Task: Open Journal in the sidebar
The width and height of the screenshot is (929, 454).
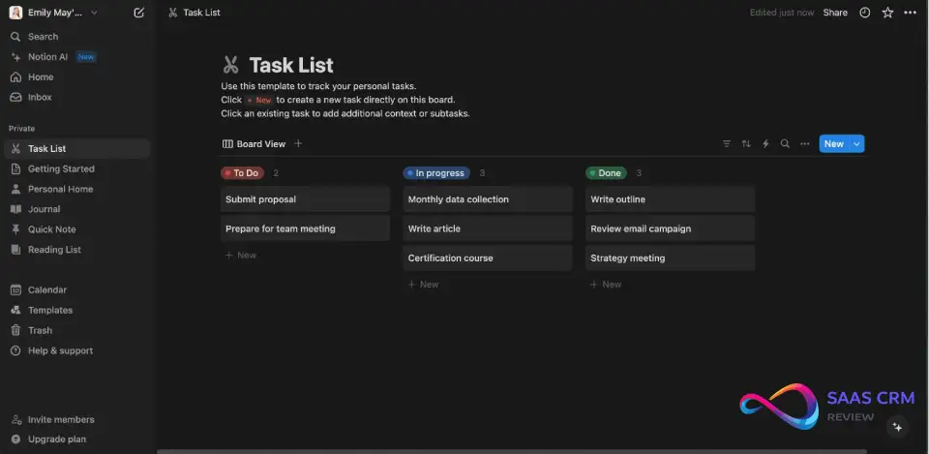Action: (44, 209)
